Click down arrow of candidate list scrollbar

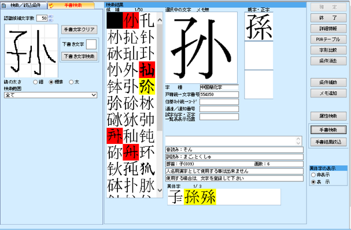(x=160, y=190)
